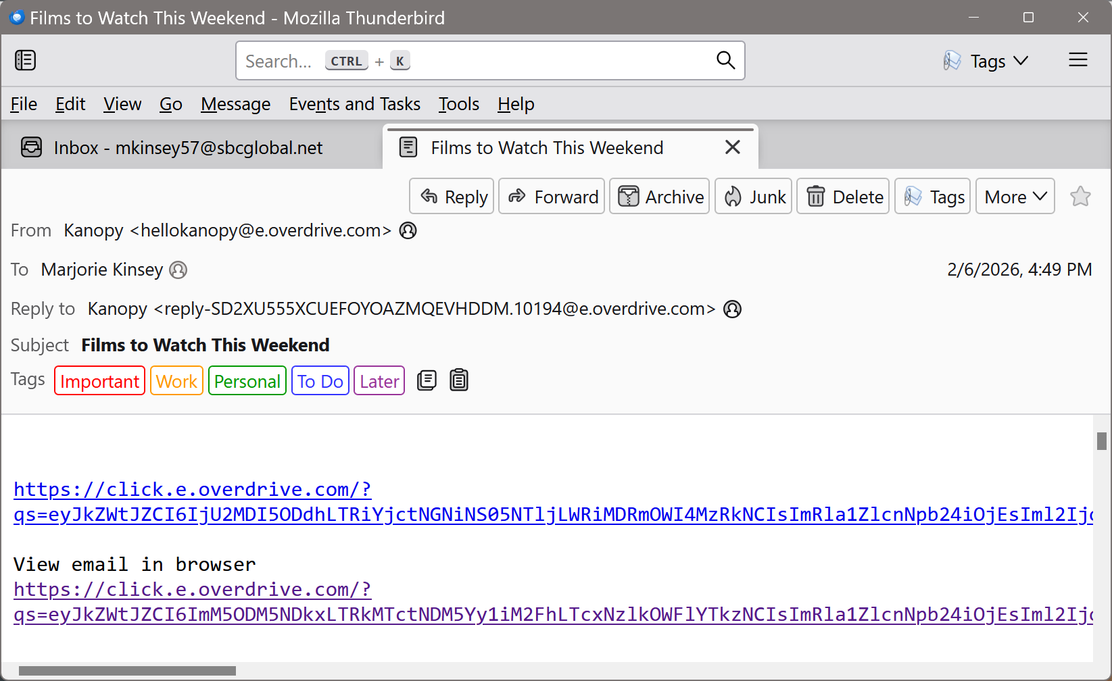Screen dimensions: 1112x681
Task: Open contact icon next to Kanopy sender
Action: click(x=408, y=231)
